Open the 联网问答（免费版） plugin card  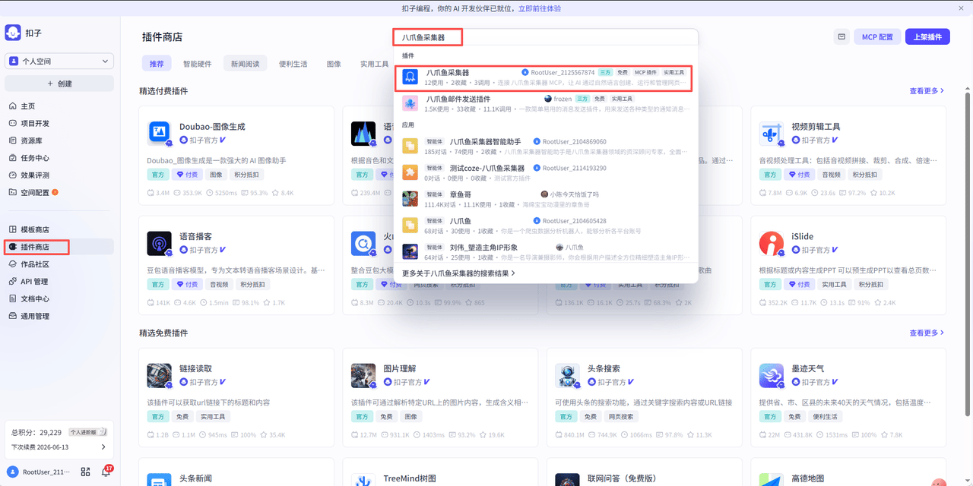[x=645, y=472]
